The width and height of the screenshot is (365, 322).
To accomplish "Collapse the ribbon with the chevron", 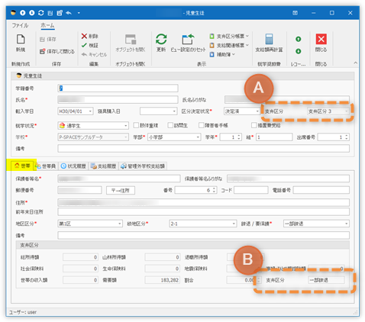I will (x=356, y=63).
